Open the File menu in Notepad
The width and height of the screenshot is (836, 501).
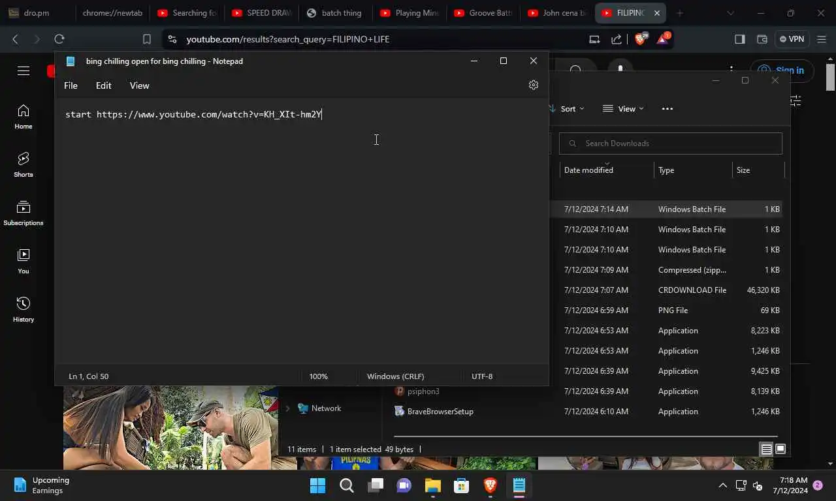click(71, 85)
